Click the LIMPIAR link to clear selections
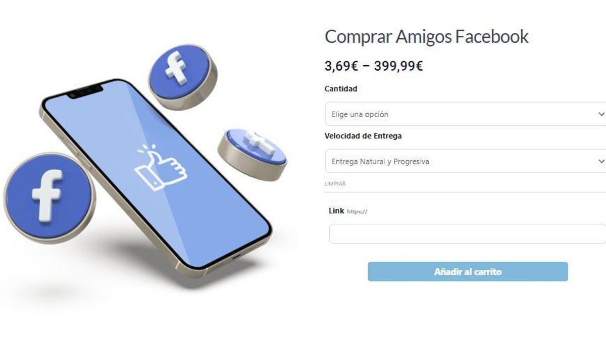 point(335,184)
